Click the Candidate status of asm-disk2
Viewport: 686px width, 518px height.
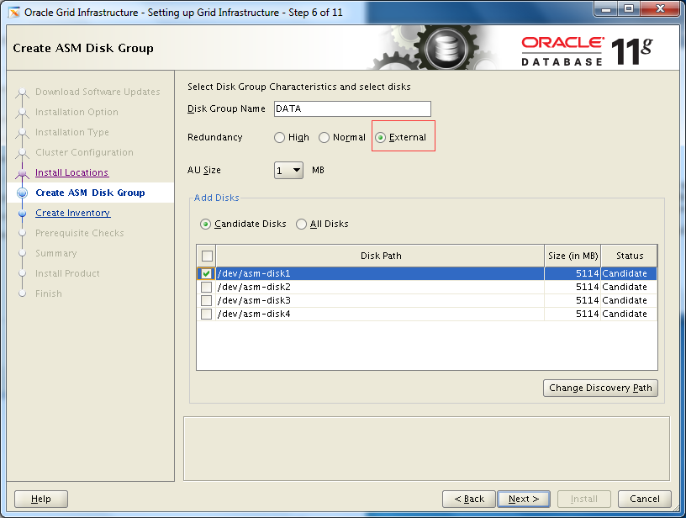tap(625, 287)
